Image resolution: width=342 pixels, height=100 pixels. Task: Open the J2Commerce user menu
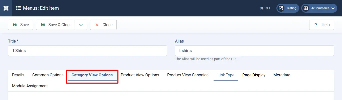click(319, 8)
